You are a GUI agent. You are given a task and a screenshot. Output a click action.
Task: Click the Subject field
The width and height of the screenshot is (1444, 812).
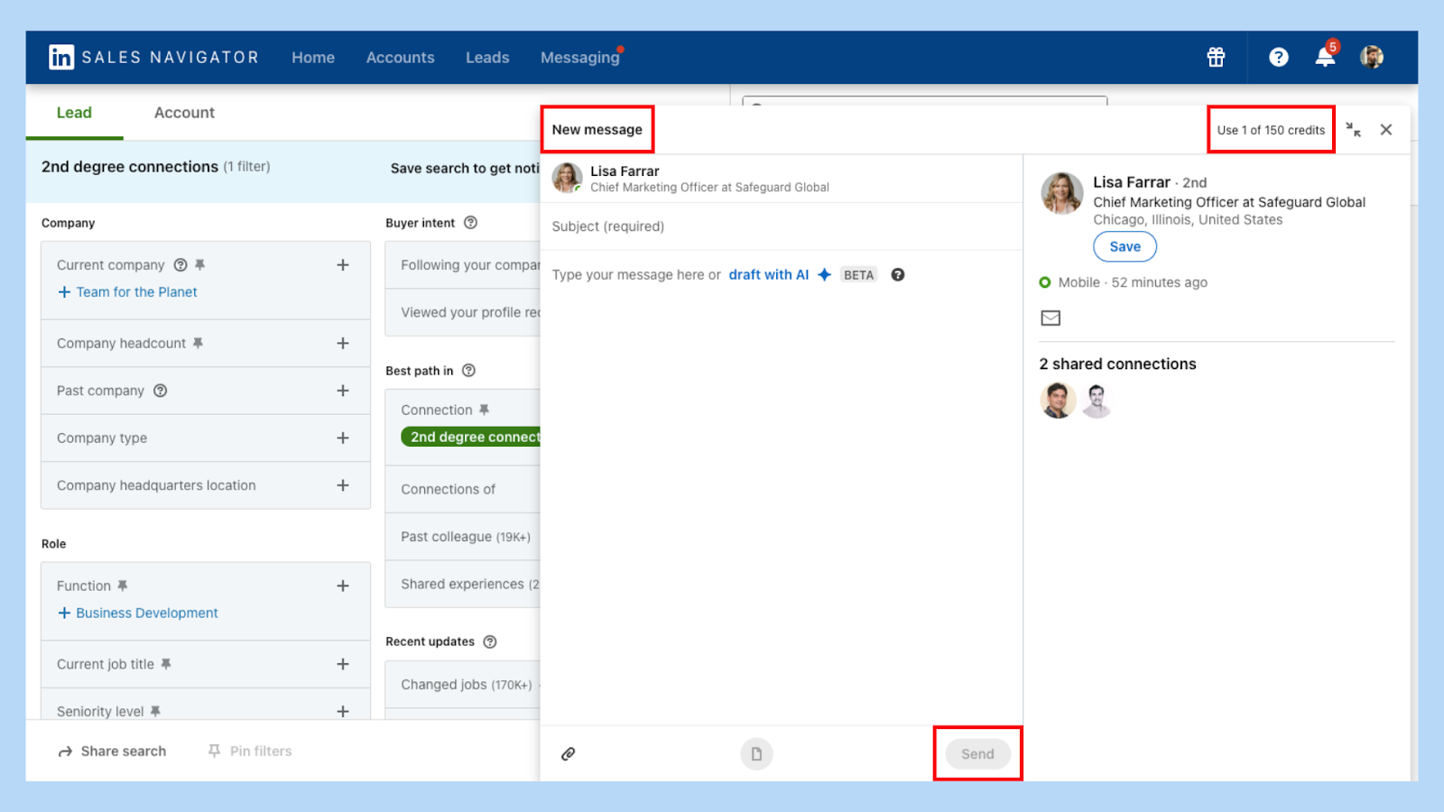coord(782,226)
